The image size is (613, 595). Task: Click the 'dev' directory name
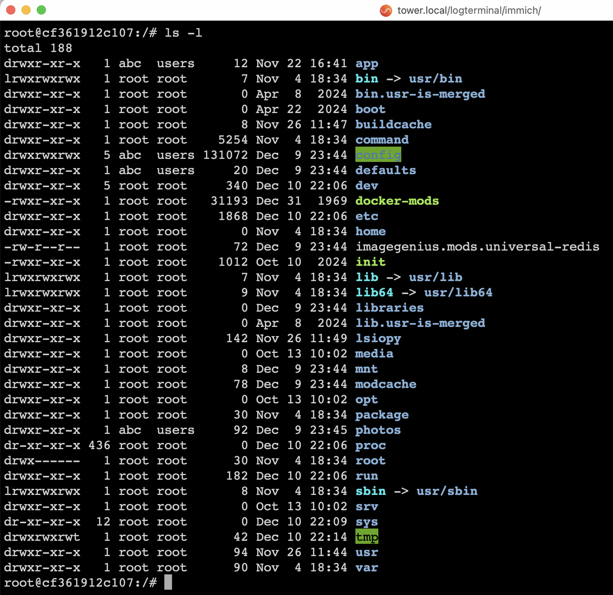coord(367,186)
